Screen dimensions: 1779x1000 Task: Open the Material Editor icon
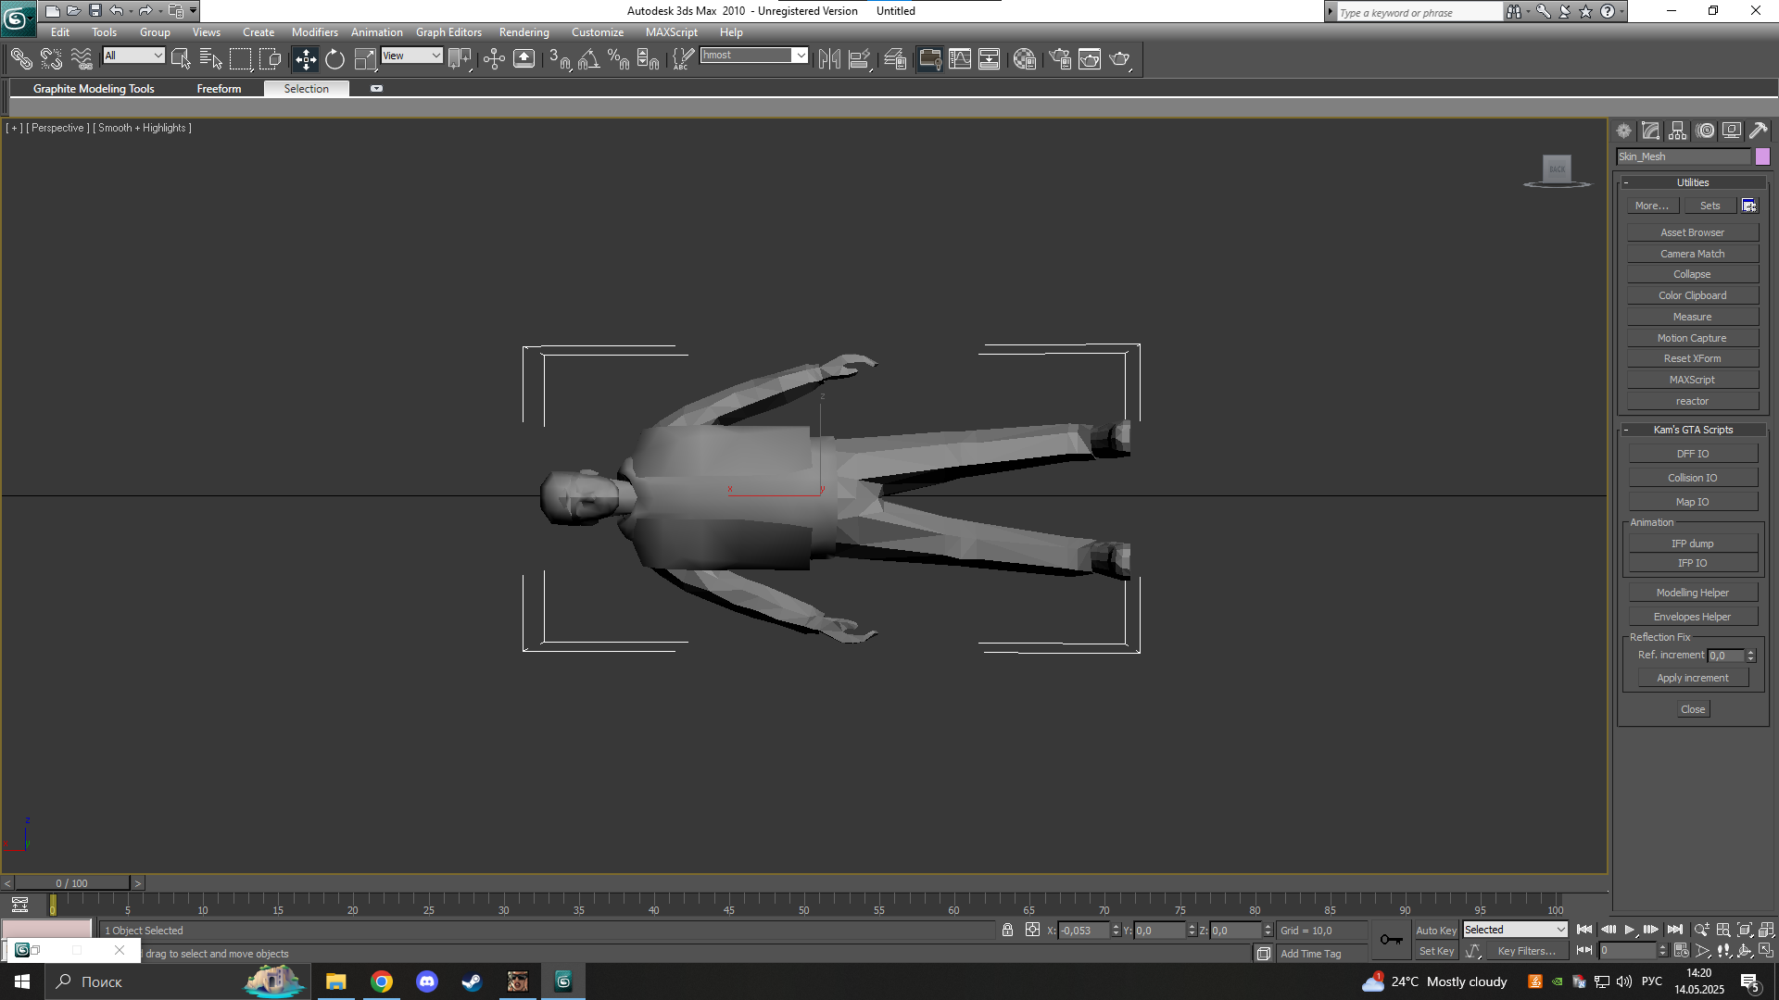coord(1024,59)
